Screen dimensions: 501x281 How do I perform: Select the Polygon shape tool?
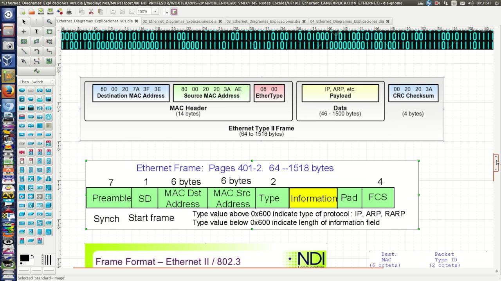click(36, 41)
